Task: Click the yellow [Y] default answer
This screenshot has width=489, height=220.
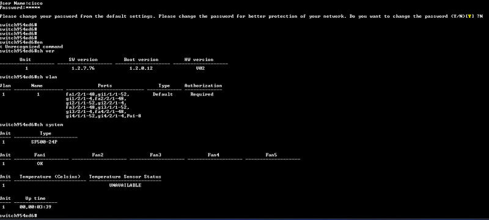Action: [x=469, y=16]
